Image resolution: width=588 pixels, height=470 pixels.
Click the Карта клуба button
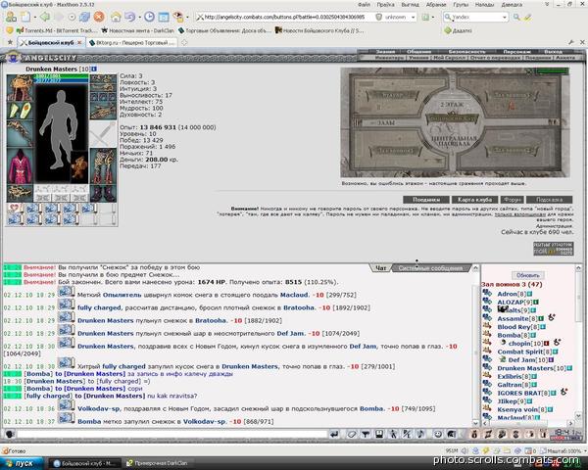[x=474, y=200]
